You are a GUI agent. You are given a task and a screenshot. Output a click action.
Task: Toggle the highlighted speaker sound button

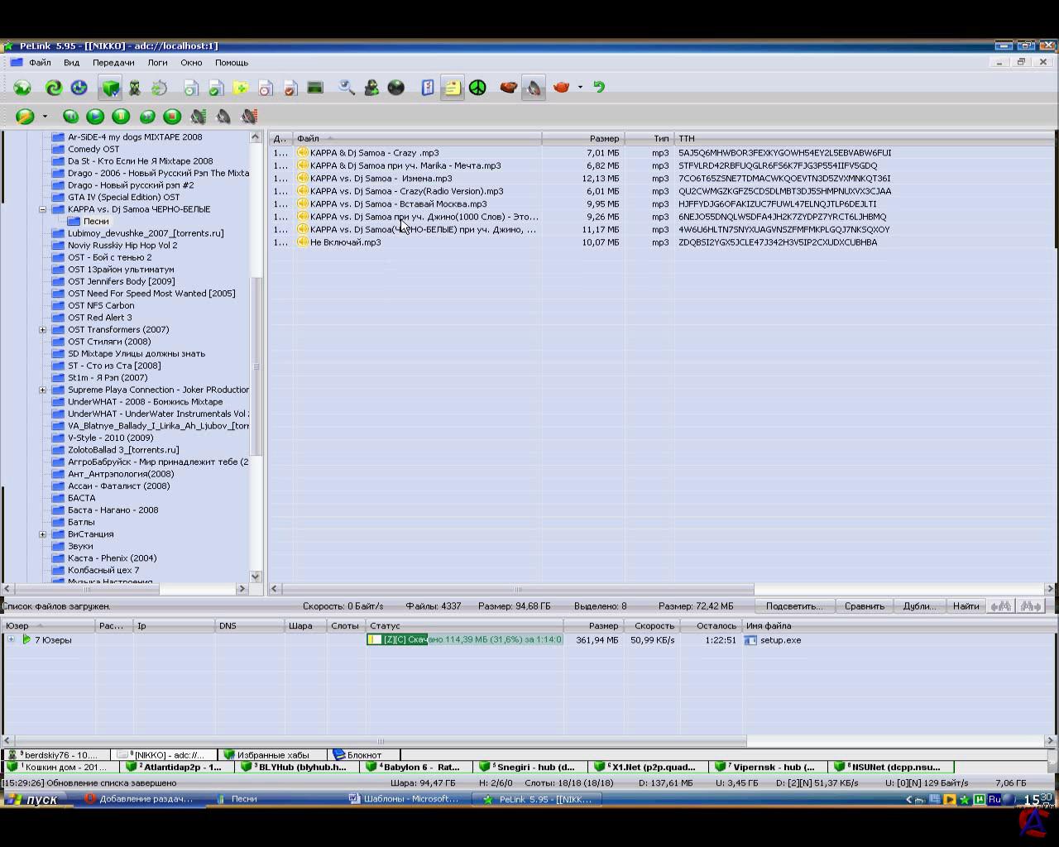pos(534,88)
